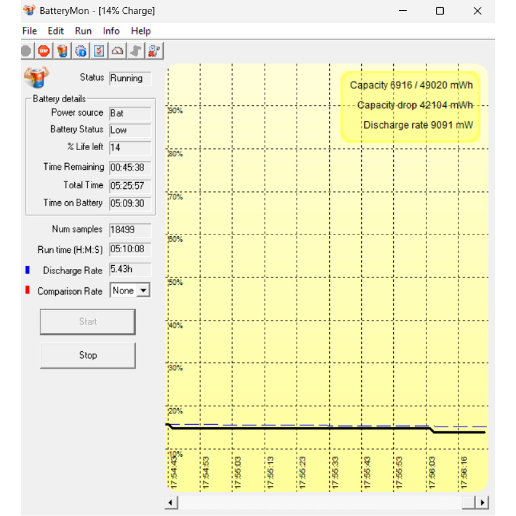Image resolution: width=516 pixels, height=516 pixels.
Task: Click the checklist toolbar icon
Action: [x=99, y=51]
